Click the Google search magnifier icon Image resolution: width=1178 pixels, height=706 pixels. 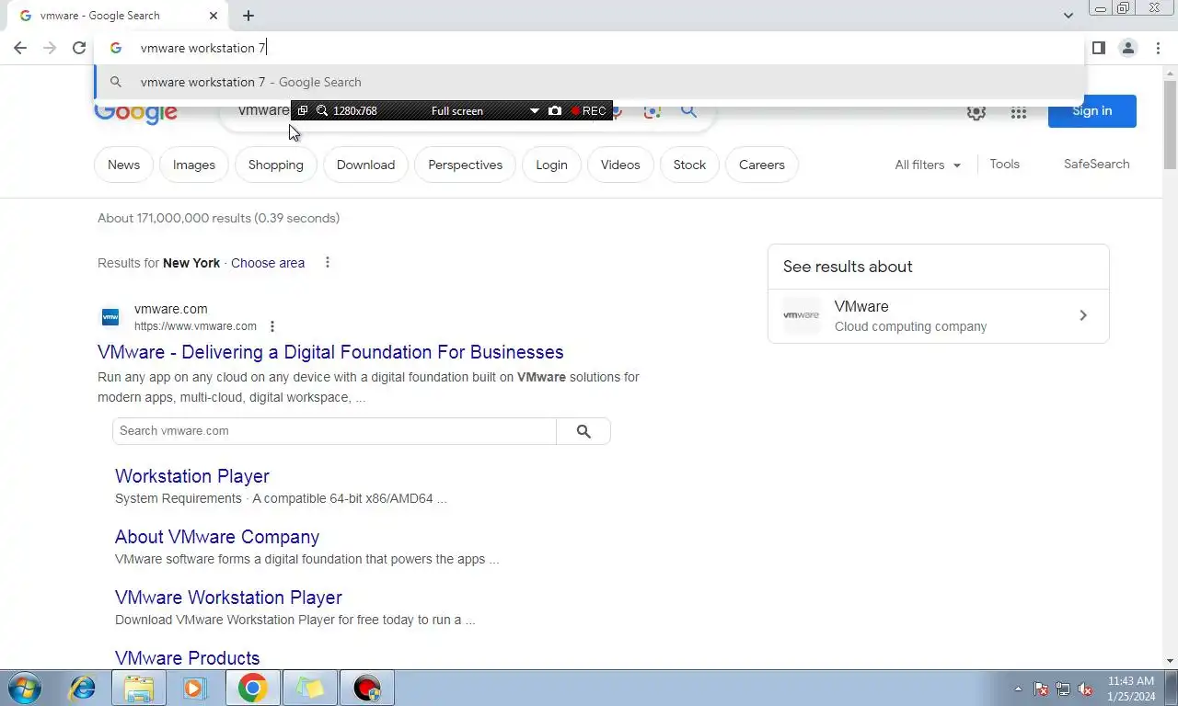point(688,111)
